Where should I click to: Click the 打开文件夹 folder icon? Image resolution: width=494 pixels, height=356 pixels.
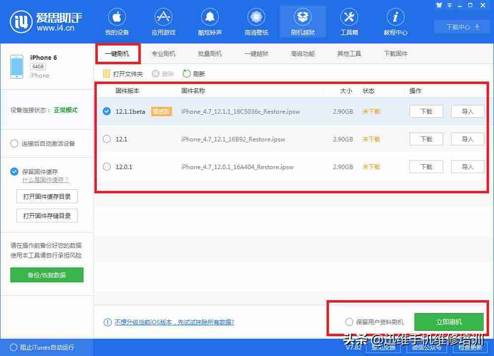pyautogui.click(x=107, y=74)
